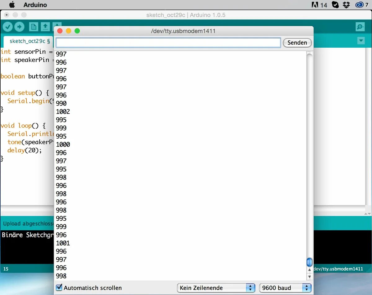Click the Dropbox icon in the menu bar
This screenshot has height=295, width=372.
[347, 5]
